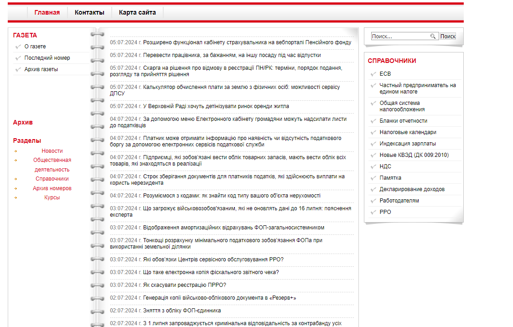Click checkmark icon beside РРО

click(x=373, y=213)
